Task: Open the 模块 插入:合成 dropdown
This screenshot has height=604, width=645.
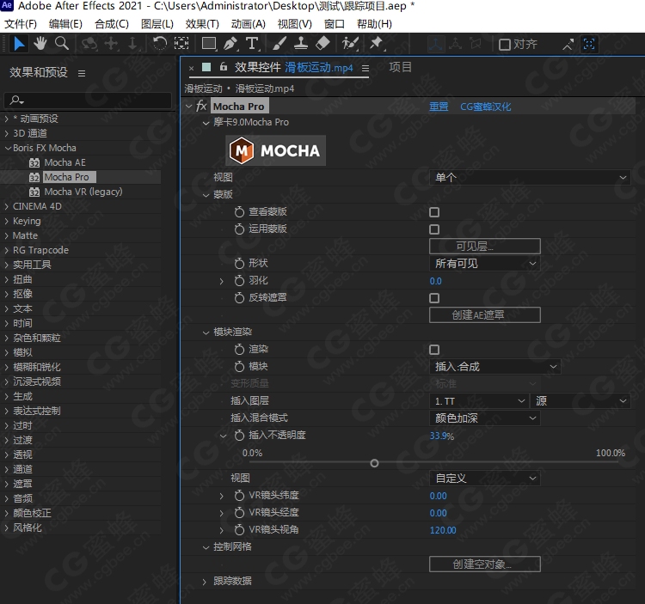Action: 494,367
